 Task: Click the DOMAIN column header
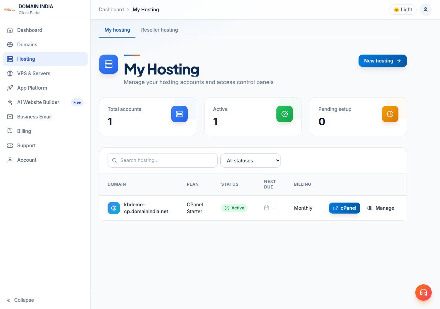tap(117, 184)
